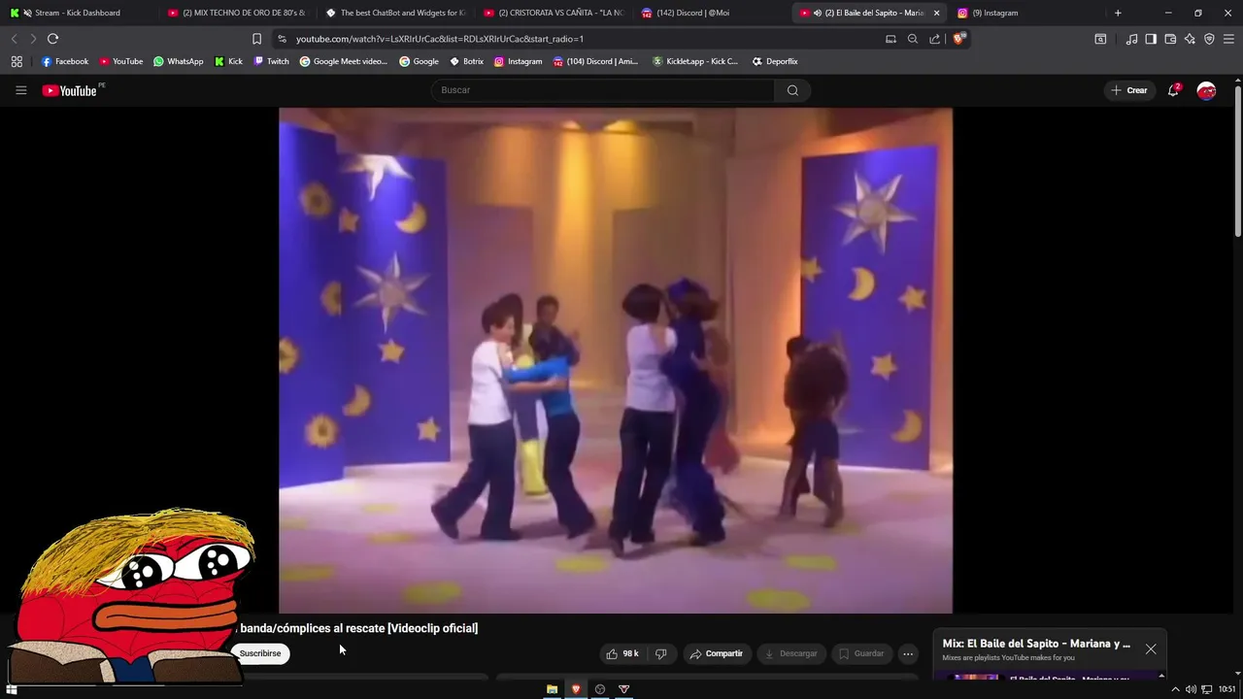Viewport: 1243px width, 699px height.
Task: Open Google Meet bookmark
Action: point(344,61)
